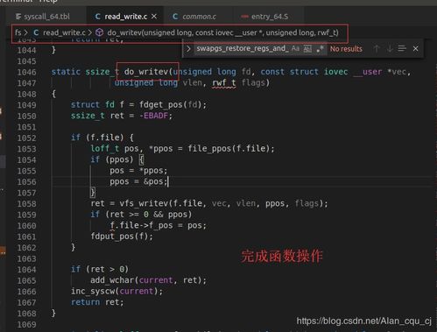Open the entry_64.S tab
The height and width of the screenshot is (332, 437).
(x=265, y=17)
